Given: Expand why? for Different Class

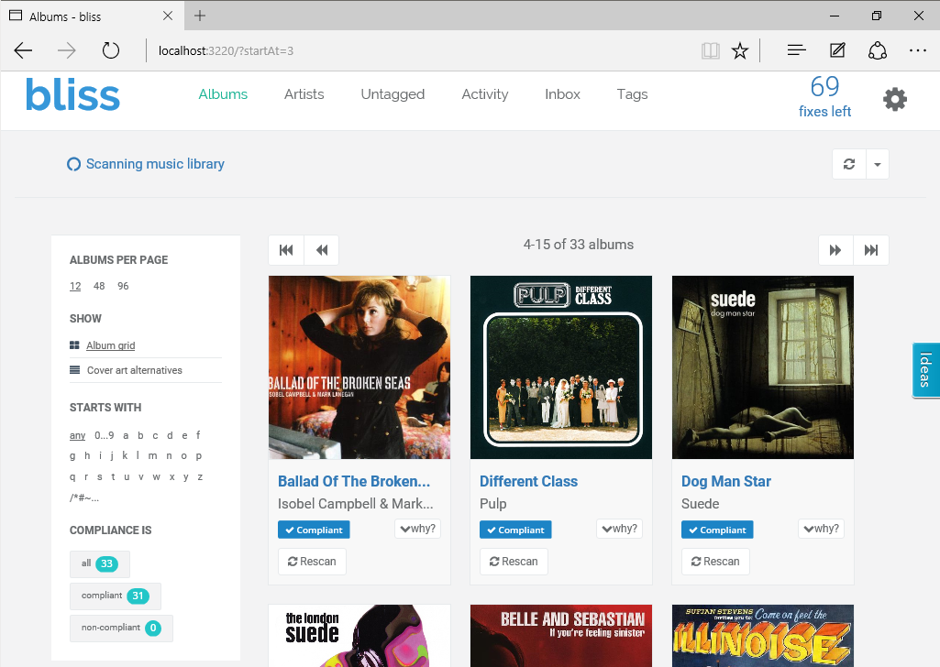Looking at the screenshot, I should [619, 529].
